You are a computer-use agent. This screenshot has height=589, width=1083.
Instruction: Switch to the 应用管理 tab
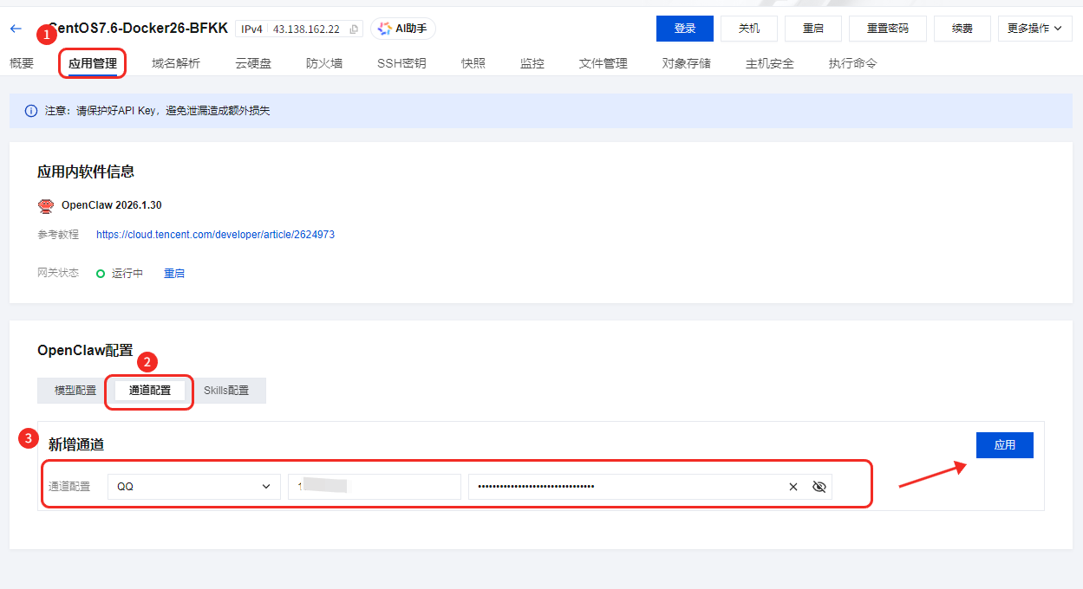93,63
